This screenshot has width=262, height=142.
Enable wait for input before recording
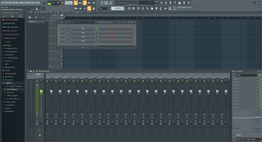(x=80, y=3)
